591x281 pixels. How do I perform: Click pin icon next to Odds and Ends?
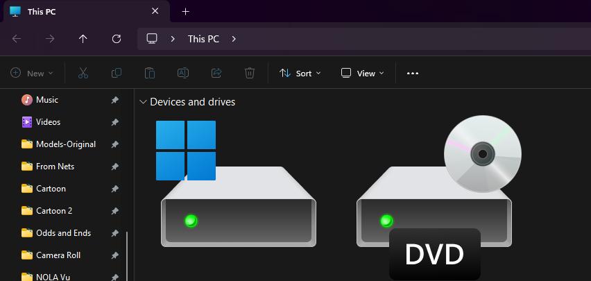[x=115, y=233]
